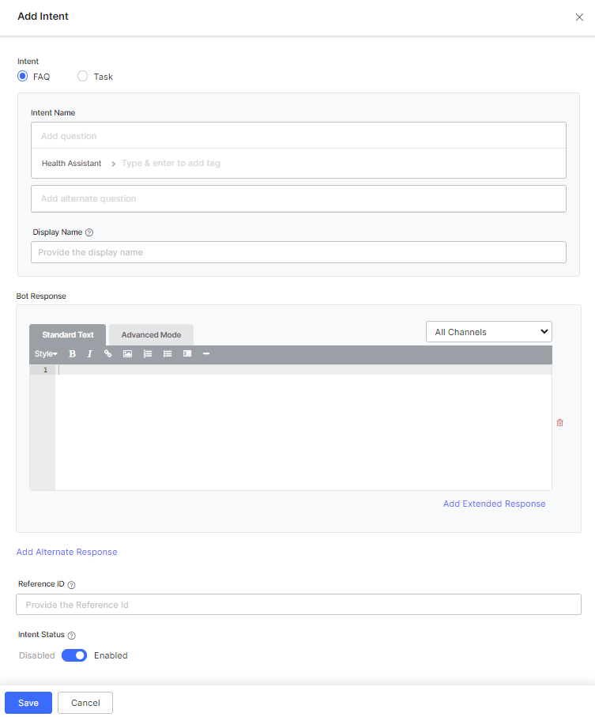Select the FAQ intent radio button

click(23, 77)
